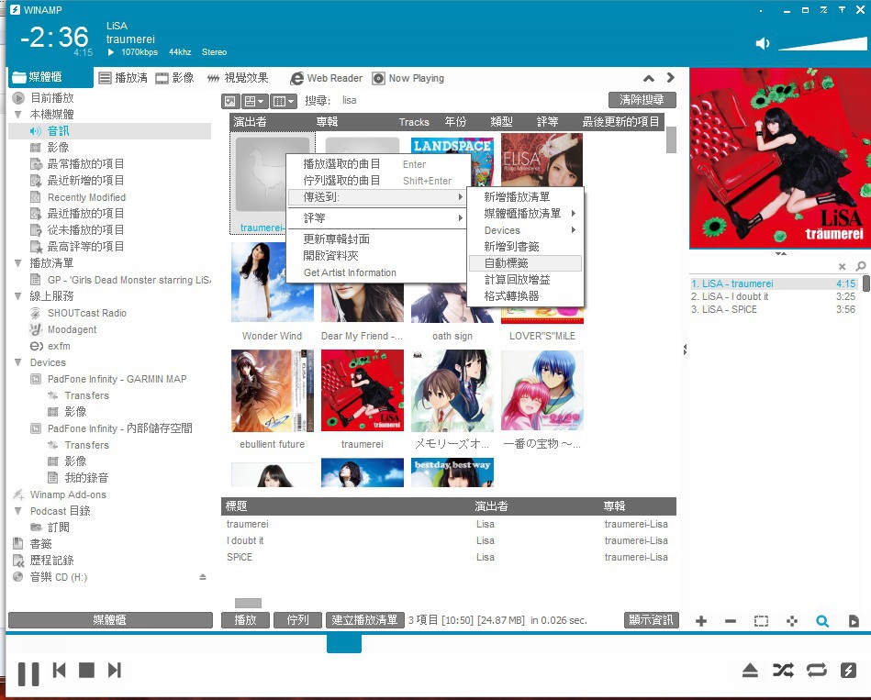Open the grid view mode dropdown
Screen dimensions: 871x700
(x=254, y=101)
